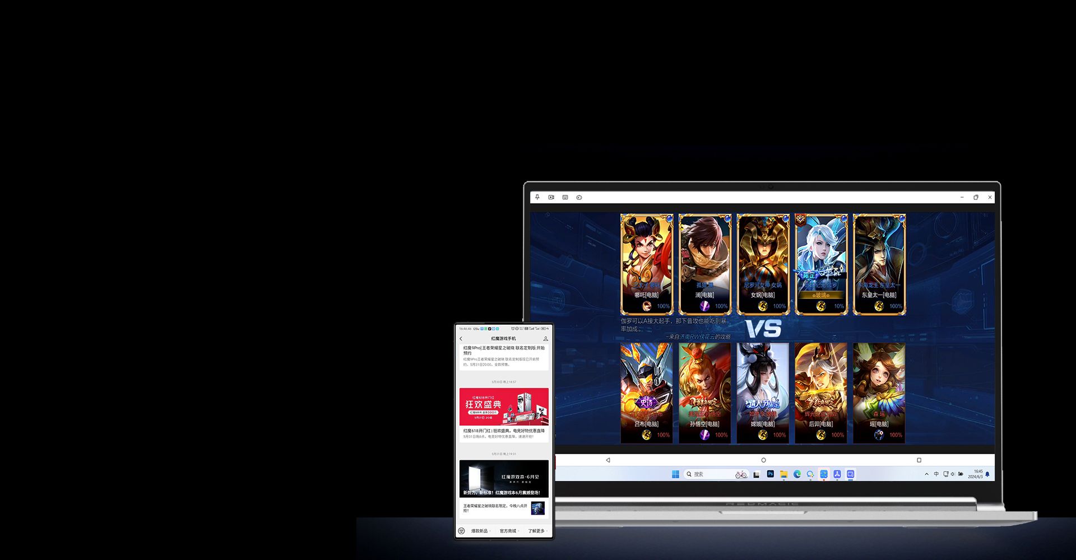Open File Explorer from the taskbar
The width and height of the screenshot is (1076, 560).
pos(783,474)
